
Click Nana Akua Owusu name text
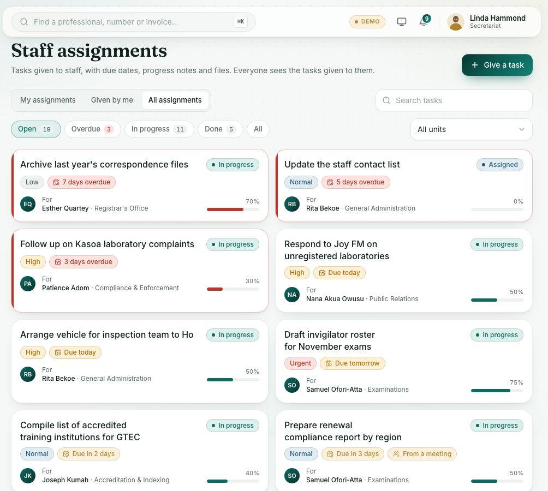(x=335, y=299)
